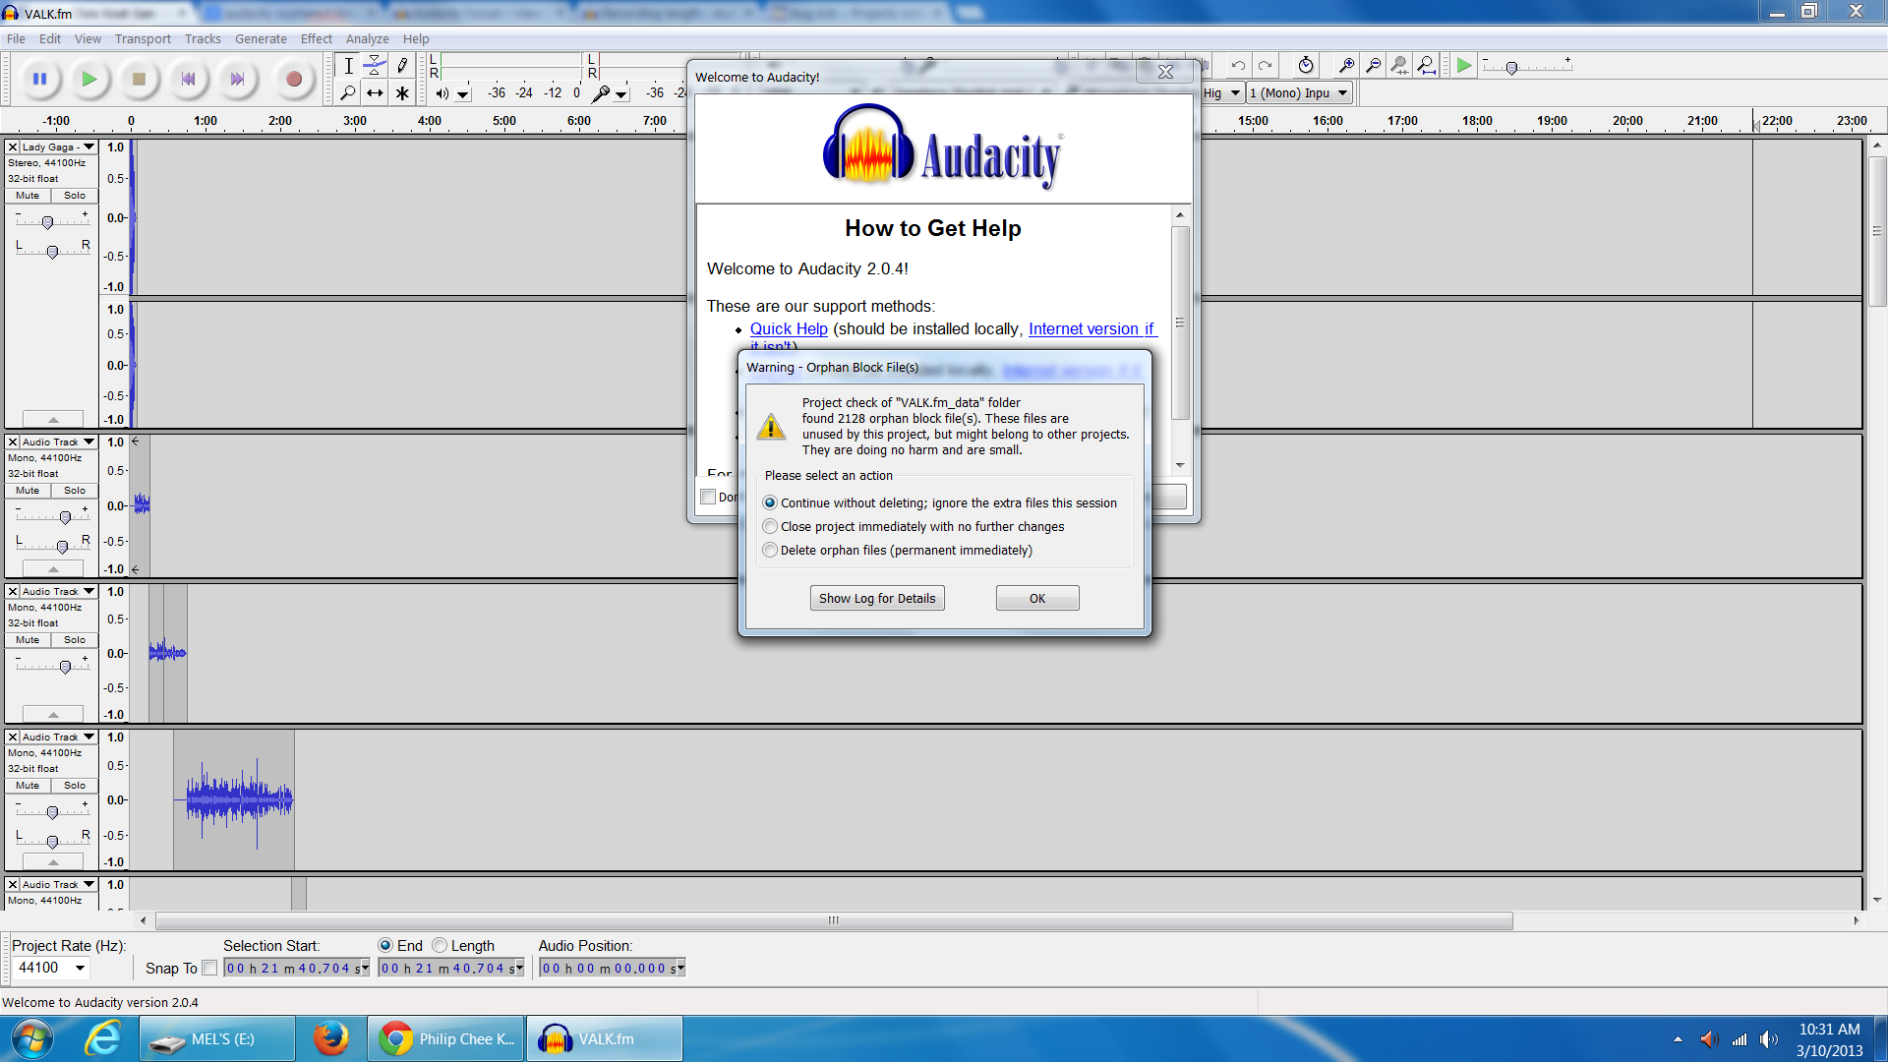Screen dimensions: 1888x1062
Task: Open the Generate menu
Action: coord(261,38)
